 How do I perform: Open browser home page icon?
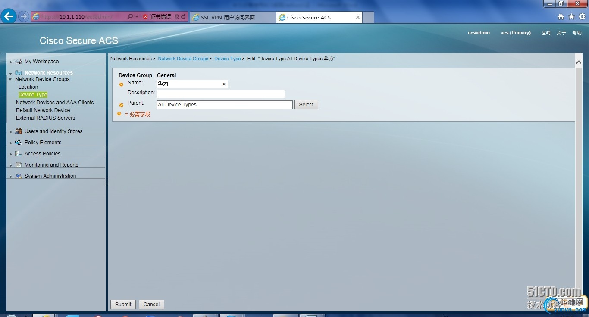coord(561,17)
